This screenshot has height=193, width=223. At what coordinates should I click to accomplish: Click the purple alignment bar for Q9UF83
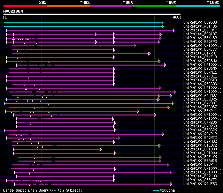(x=93, y=184)
